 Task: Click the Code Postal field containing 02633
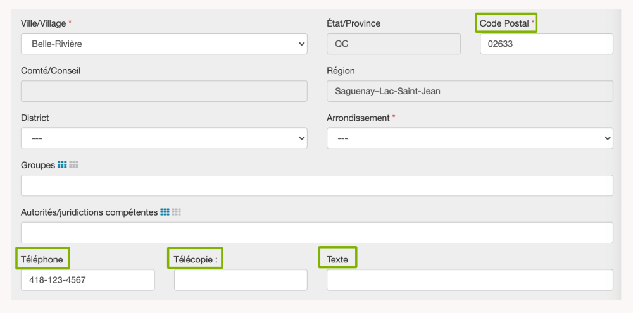point(546,44)
